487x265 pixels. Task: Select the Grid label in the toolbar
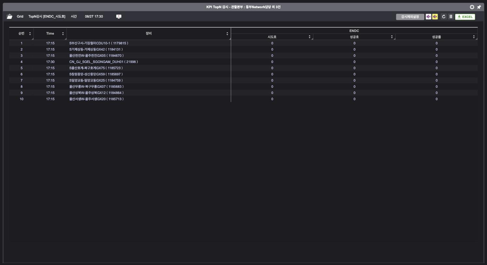coord(20,16)
